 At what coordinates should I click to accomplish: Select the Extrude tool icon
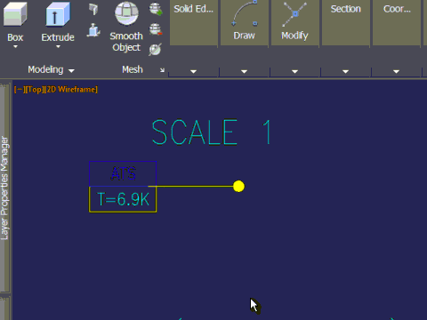[58, 14]
